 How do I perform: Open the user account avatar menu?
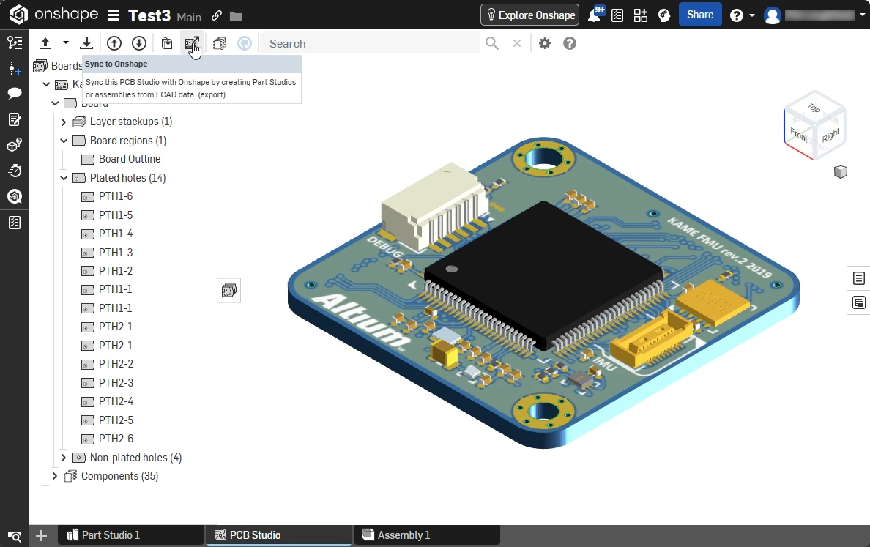click(x=773, y=15)
